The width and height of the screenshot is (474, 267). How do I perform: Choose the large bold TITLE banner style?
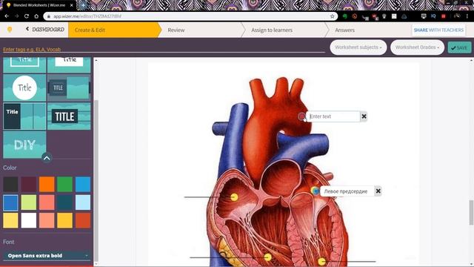click(69, 116)
